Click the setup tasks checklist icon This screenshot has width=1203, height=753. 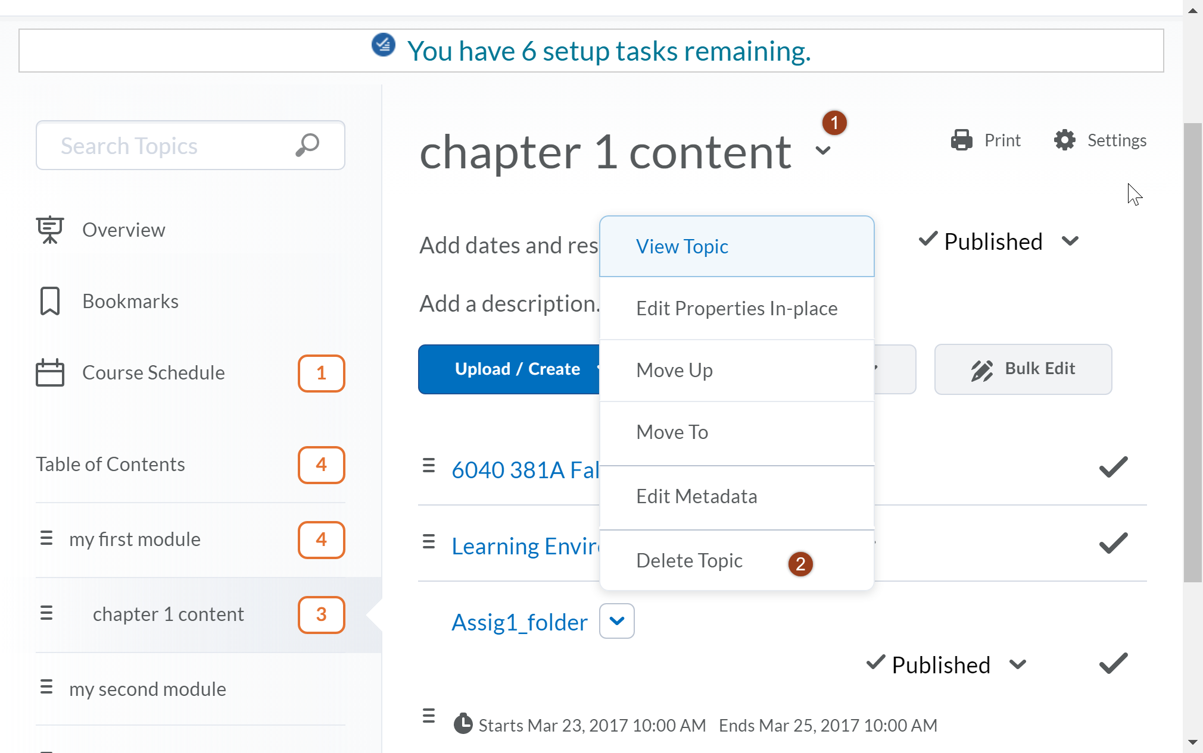[x=384, y=45]
